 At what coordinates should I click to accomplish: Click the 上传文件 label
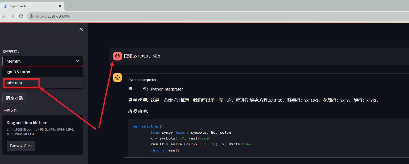pos(10,111)
